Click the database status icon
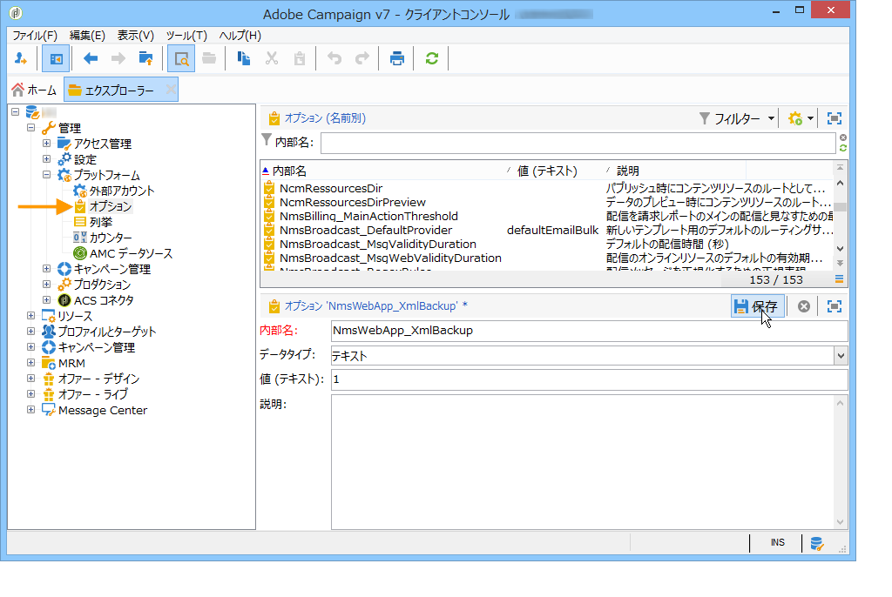The width and height of the screenshot is (892, 597). coord(817,544)
